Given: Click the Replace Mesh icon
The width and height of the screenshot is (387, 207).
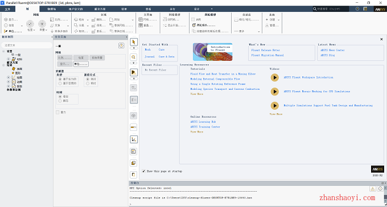Looking at the screenshot, I should (x=112, y=26).
